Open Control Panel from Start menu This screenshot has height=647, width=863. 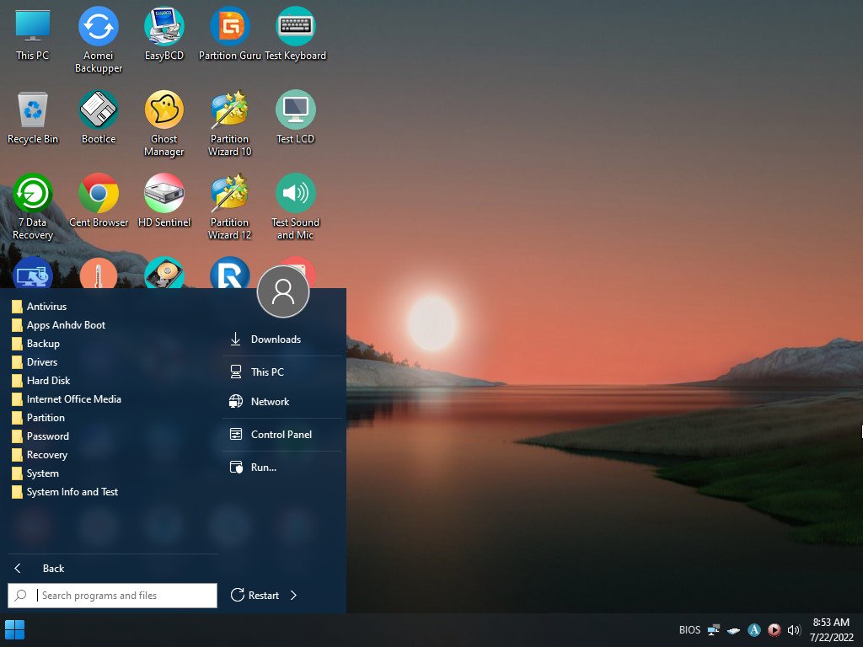[281, 435]
